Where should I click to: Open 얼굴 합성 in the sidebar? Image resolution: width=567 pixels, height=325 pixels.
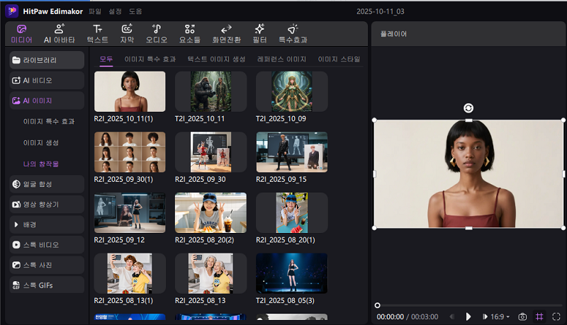(47, 184)
